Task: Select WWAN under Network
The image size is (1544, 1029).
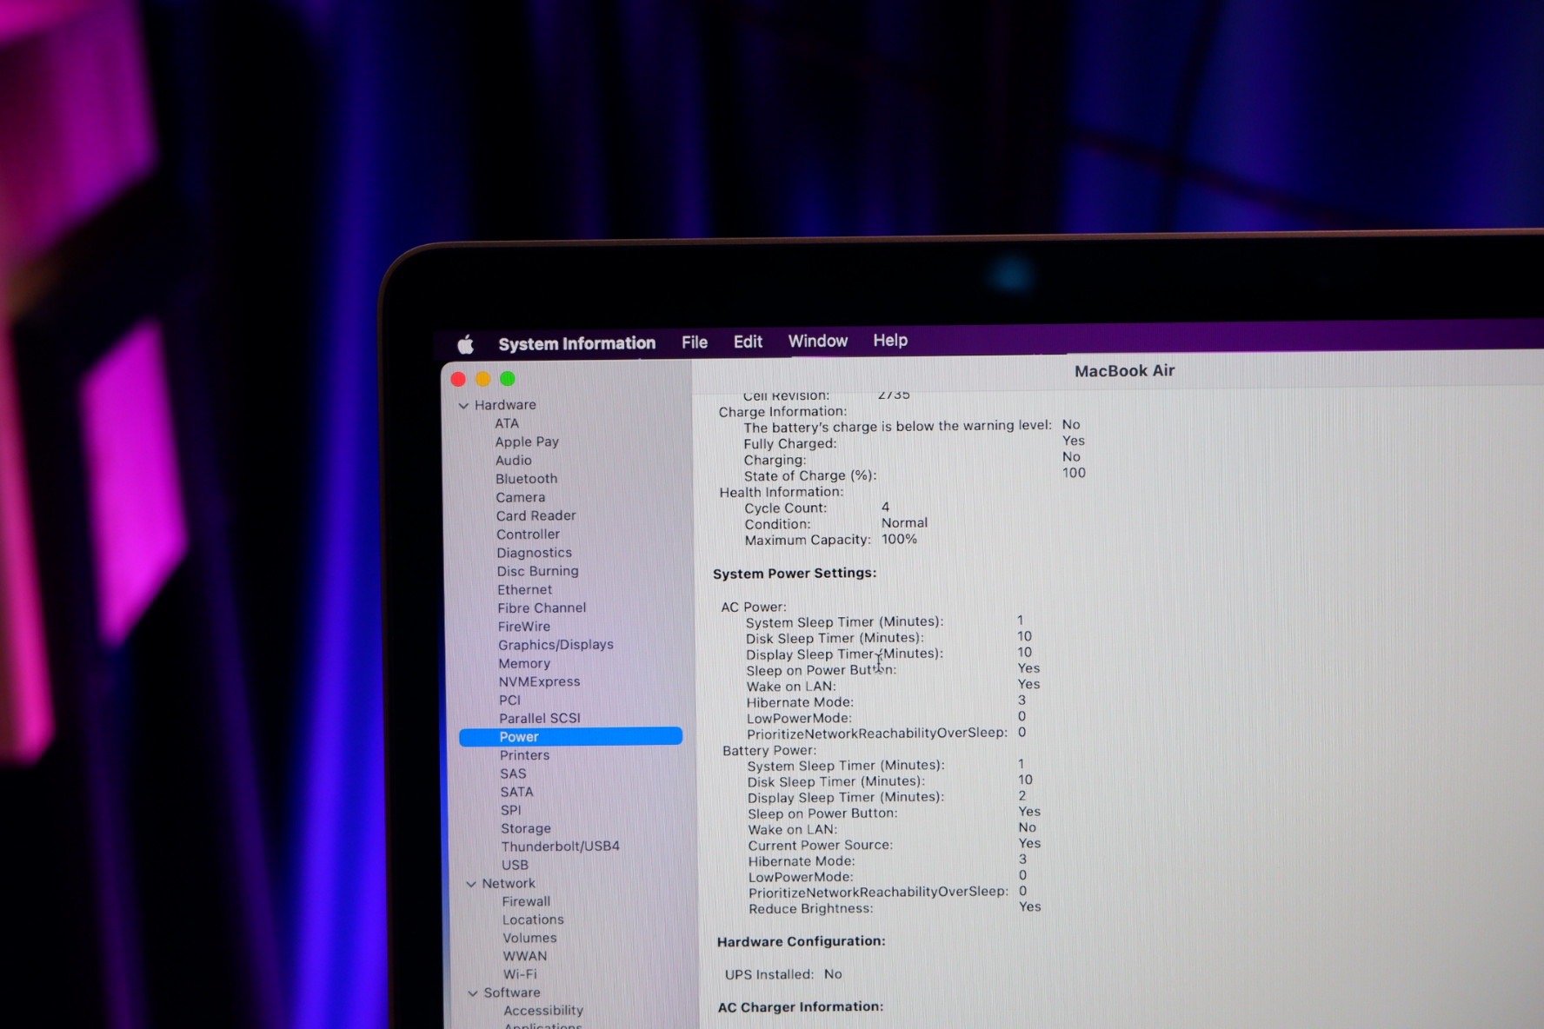Action: (x=525, y=956)
